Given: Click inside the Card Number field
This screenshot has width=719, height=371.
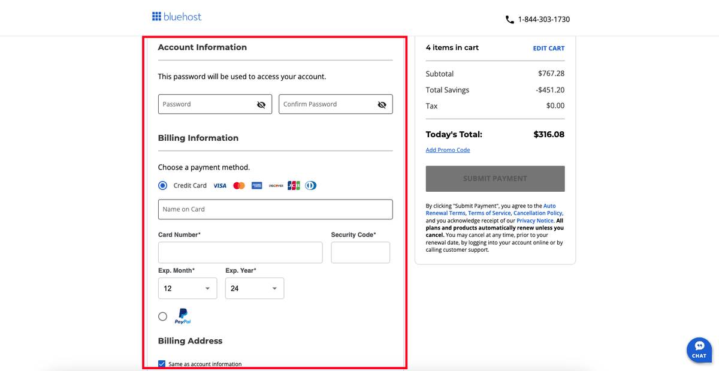Looking at the screenshot, I should click(x=240, y=252).
